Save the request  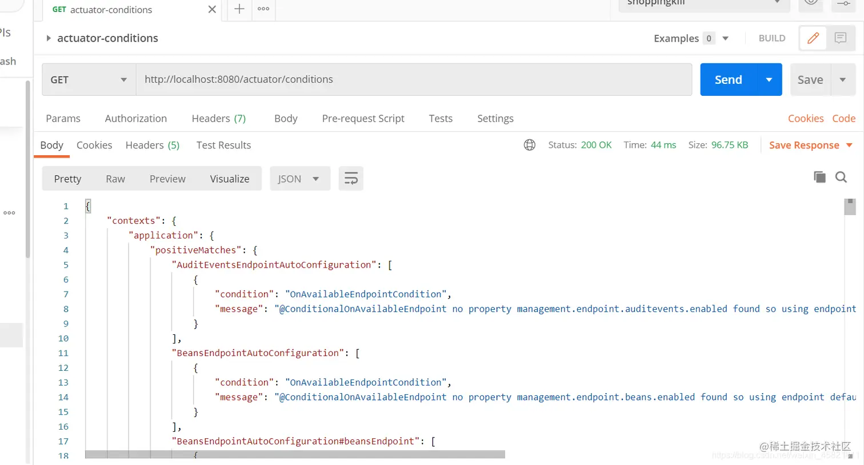pyautogui.click(x=810, y=79)
